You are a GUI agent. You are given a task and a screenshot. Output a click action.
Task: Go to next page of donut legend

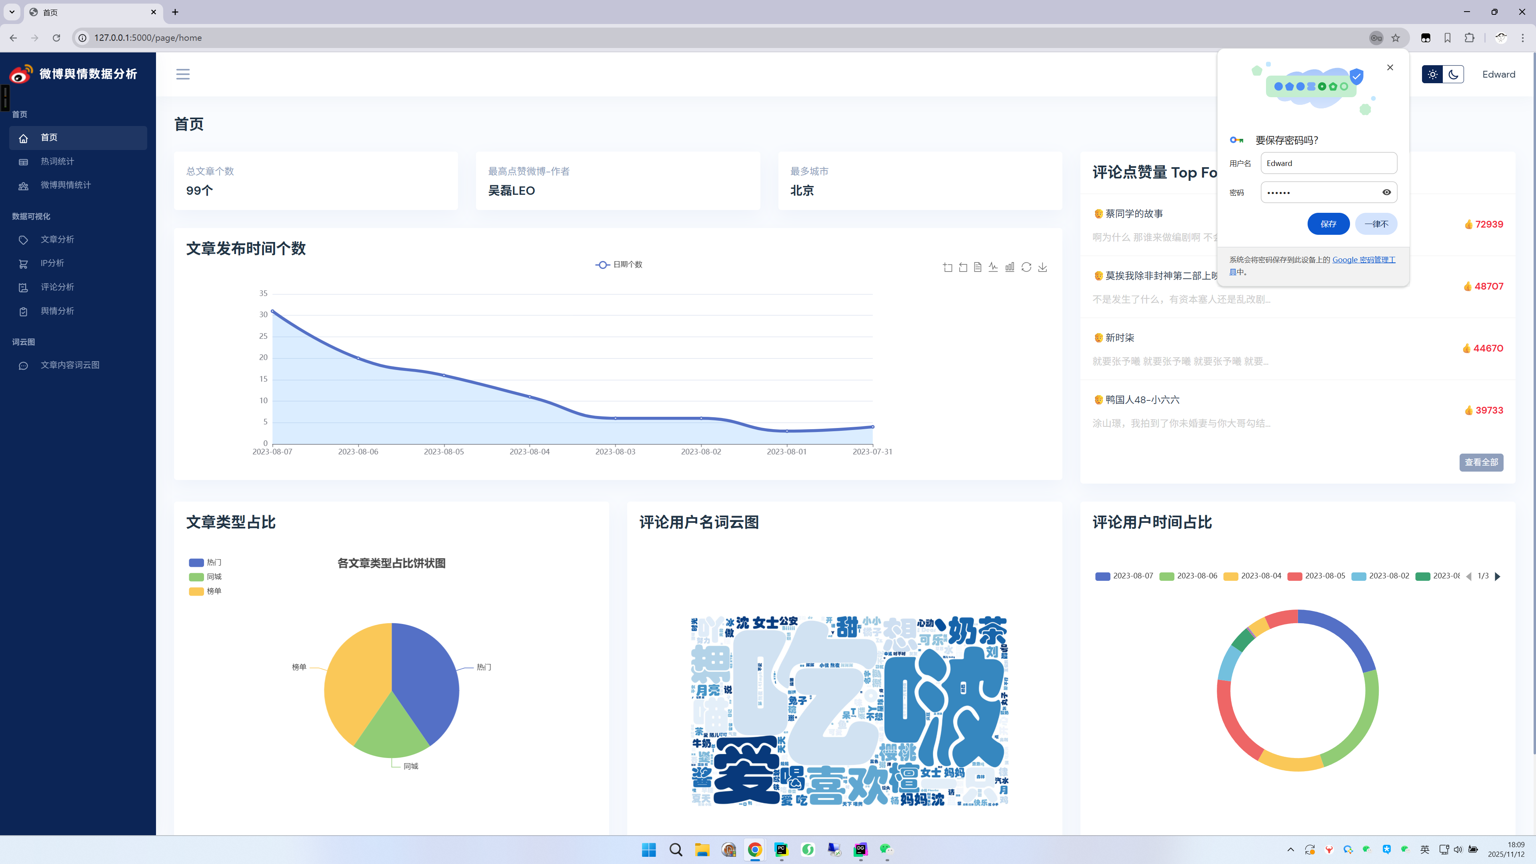tap(1497, 576)
